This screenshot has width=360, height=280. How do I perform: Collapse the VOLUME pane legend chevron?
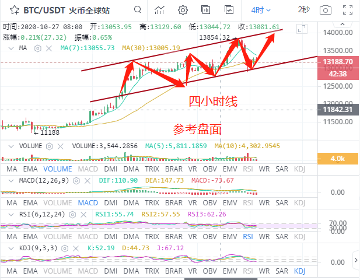12,146
